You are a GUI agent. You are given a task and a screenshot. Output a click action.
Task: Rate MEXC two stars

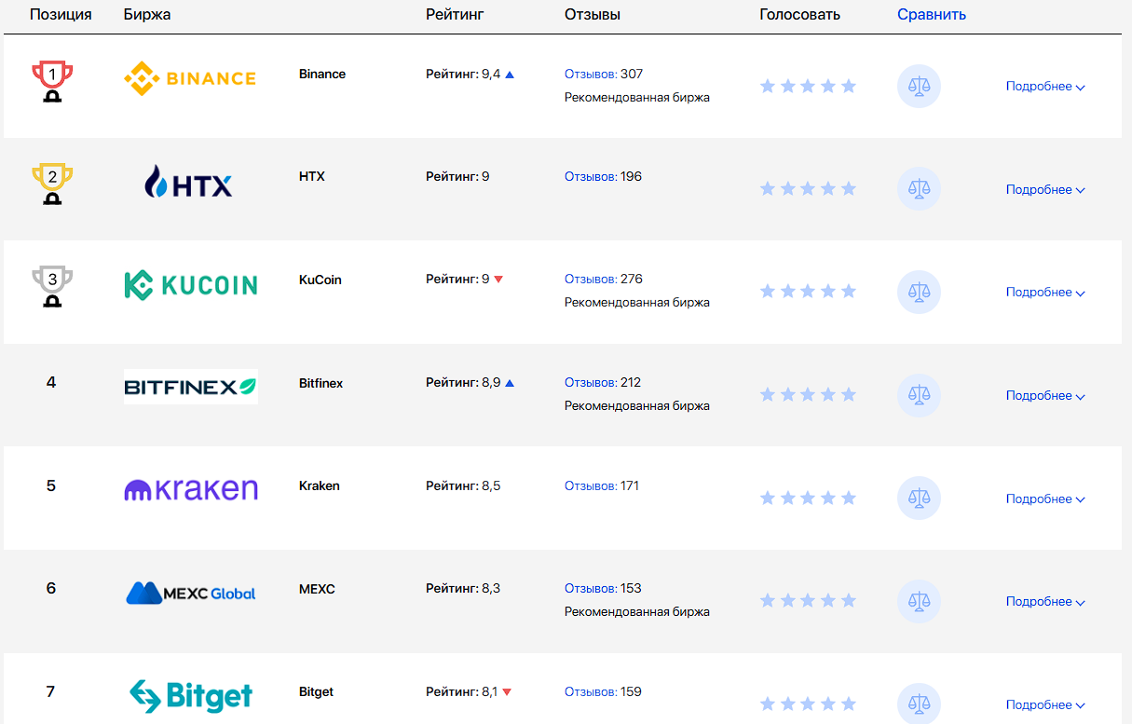click(787, 601)
